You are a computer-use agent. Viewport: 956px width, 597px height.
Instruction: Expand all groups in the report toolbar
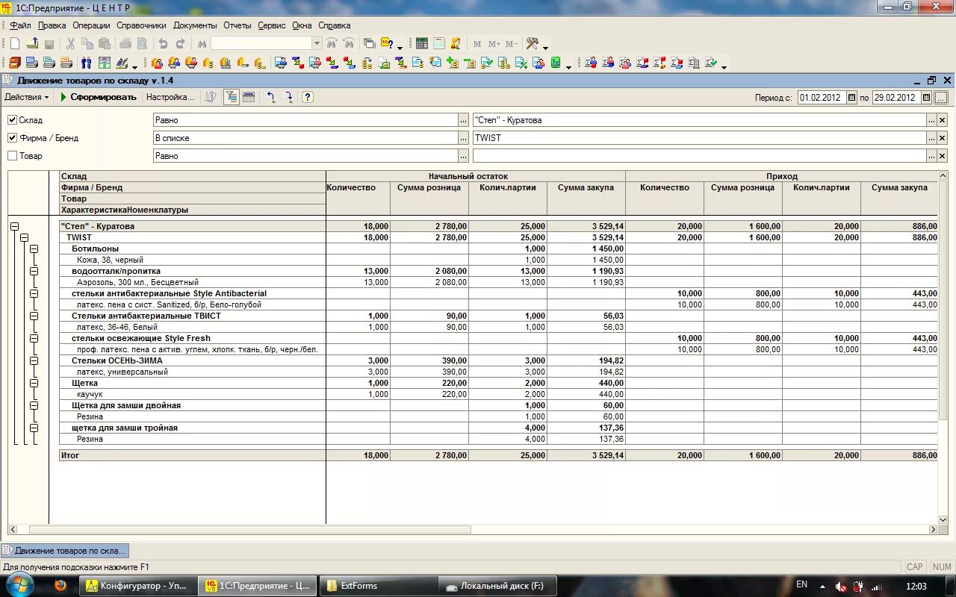pyautogui.click(x=288, y=97)
